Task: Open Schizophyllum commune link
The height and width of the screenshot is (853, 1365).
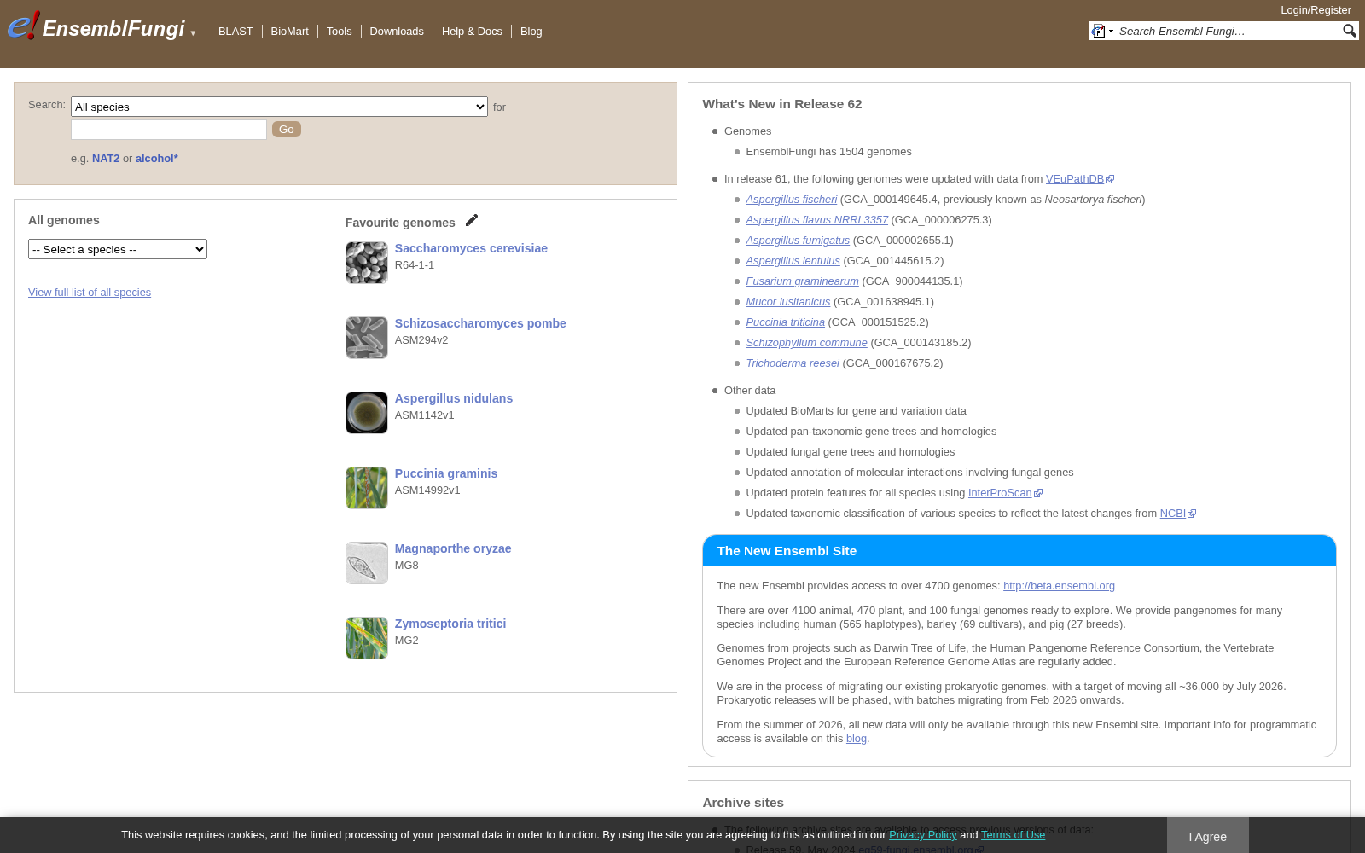Action: point(807,343)
